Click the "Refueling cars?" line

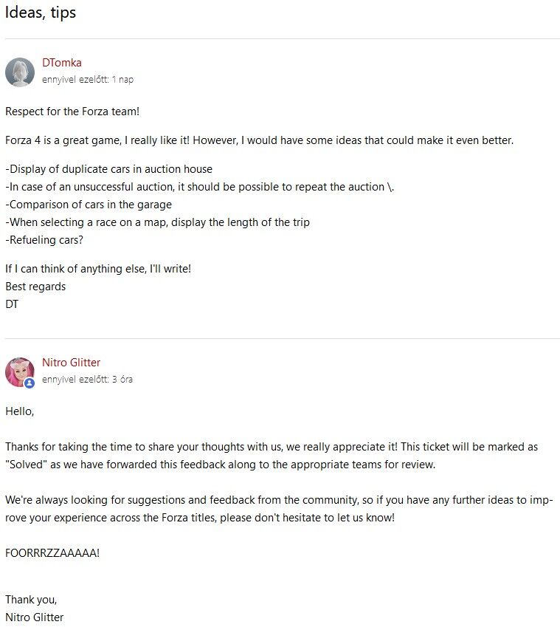(46, 240)
